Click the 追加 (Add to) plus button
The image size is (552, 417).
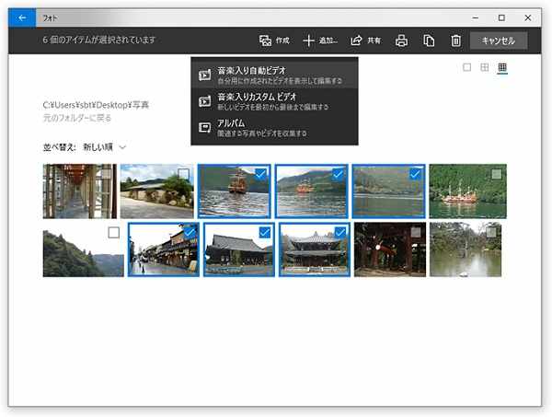[320, 41]
